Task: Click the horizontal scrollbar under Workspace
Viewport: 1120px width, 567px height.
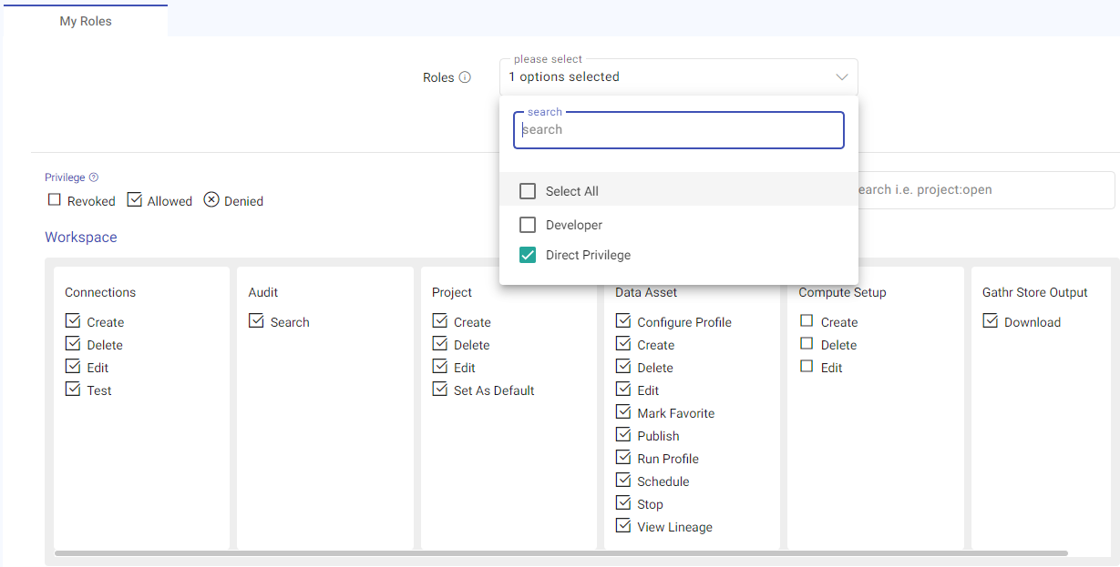Action: coord(560,553)
